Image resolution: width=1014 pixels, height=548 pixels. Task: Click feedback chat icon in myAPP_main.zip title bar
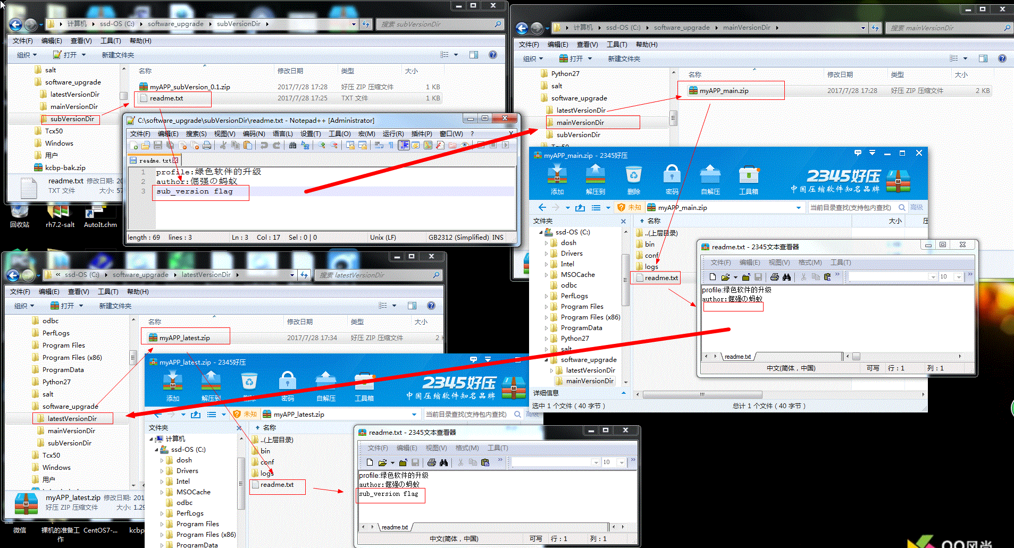coord(858,153)
